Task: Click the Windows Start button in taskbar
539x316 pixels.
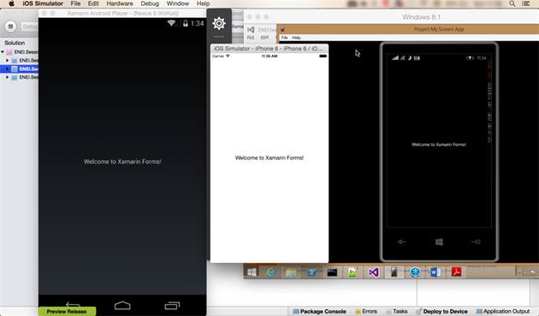Action: pos(252,272)
